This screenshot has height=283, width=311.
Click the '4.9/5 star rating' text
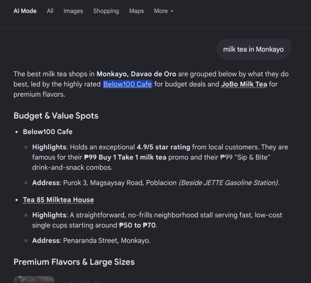[163, 147]
